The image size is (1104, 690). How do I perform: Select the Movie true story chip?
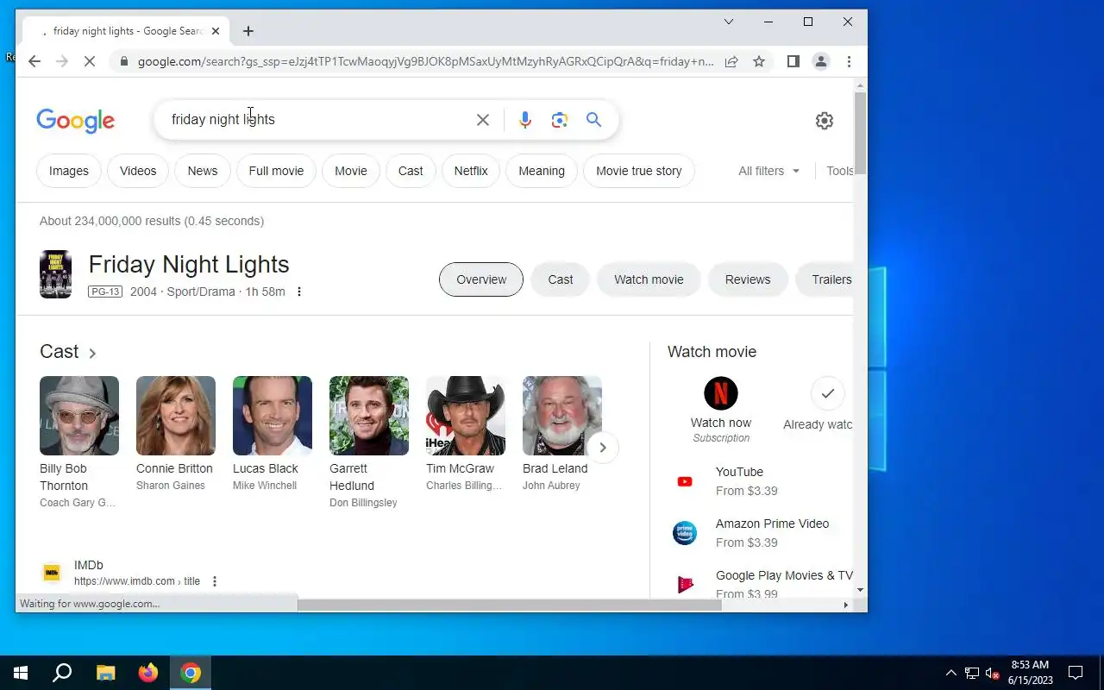pos(639,171)
